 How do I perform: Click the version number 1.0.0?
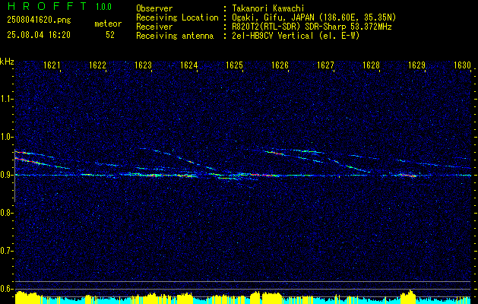point(103,7)
